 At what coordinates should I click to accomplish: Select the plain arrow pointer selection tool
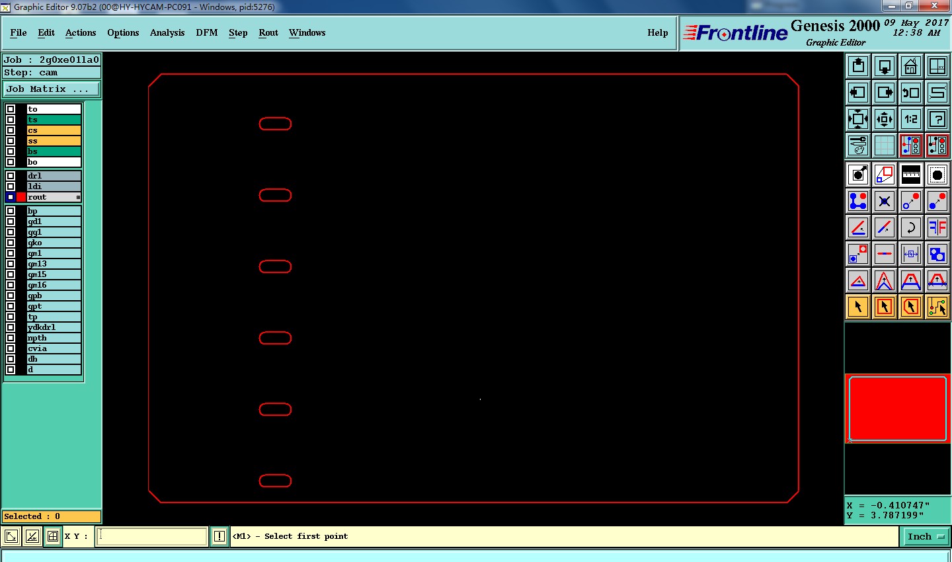pos(858,307)
